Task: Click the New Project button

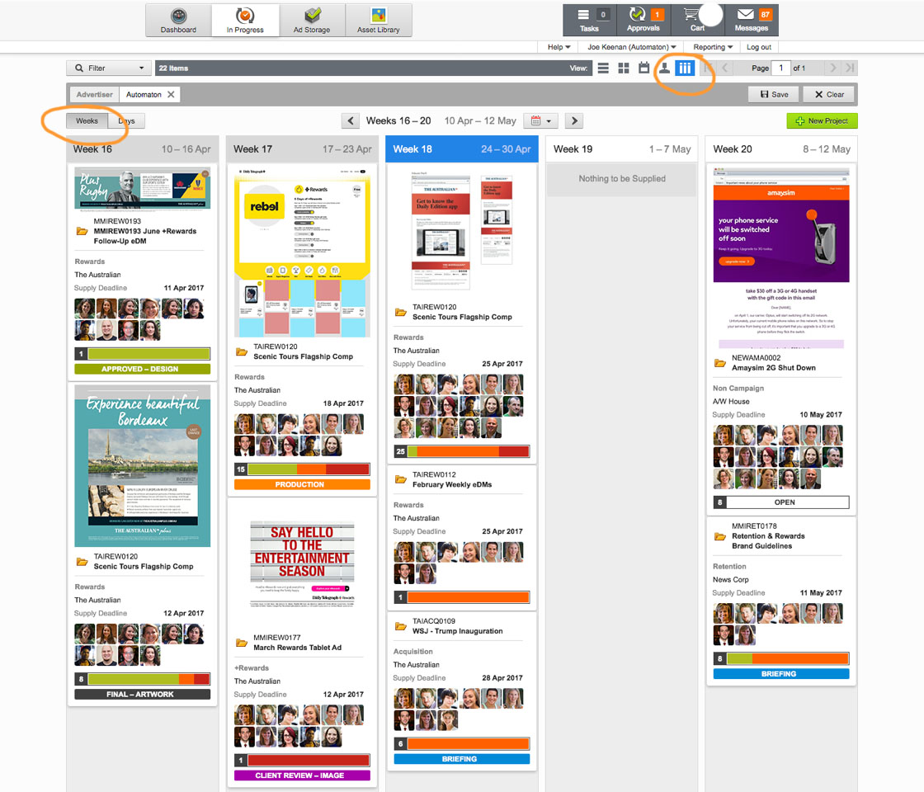Action: click(x=822, y=121)
